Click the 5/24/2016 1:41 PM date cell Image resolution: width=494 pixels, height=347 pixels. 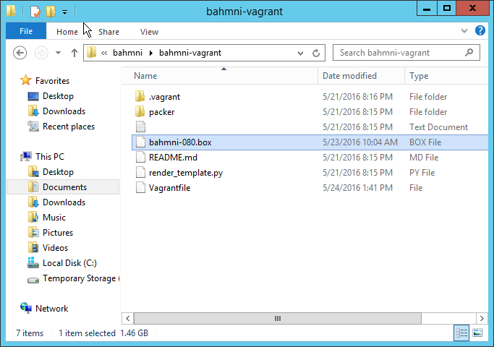357,188
